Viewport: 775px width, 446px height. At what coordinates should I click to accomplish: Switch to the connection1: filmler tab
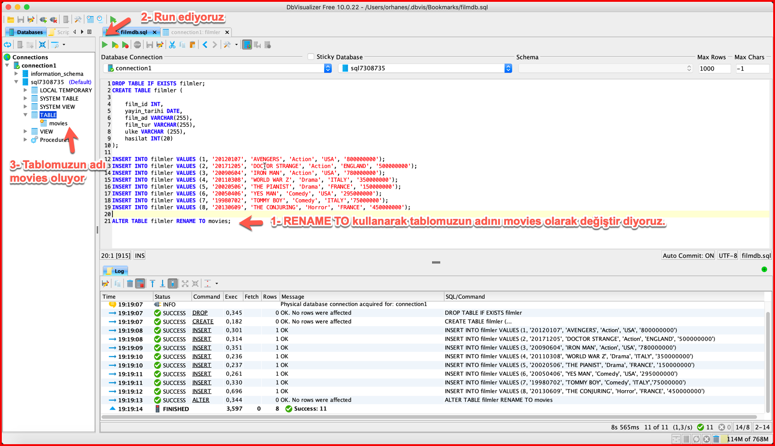click(196, 32)
